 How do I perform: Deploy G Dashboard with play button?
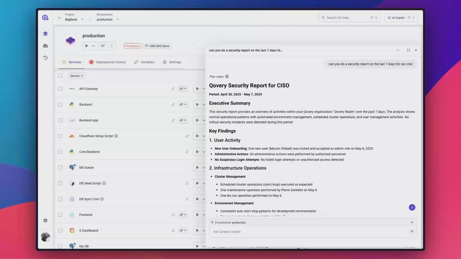coord(197,231)
